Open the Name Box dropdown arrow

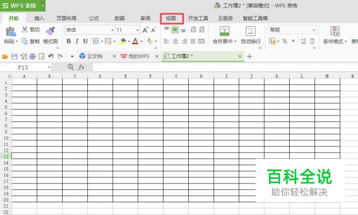[x=49, y=68]
